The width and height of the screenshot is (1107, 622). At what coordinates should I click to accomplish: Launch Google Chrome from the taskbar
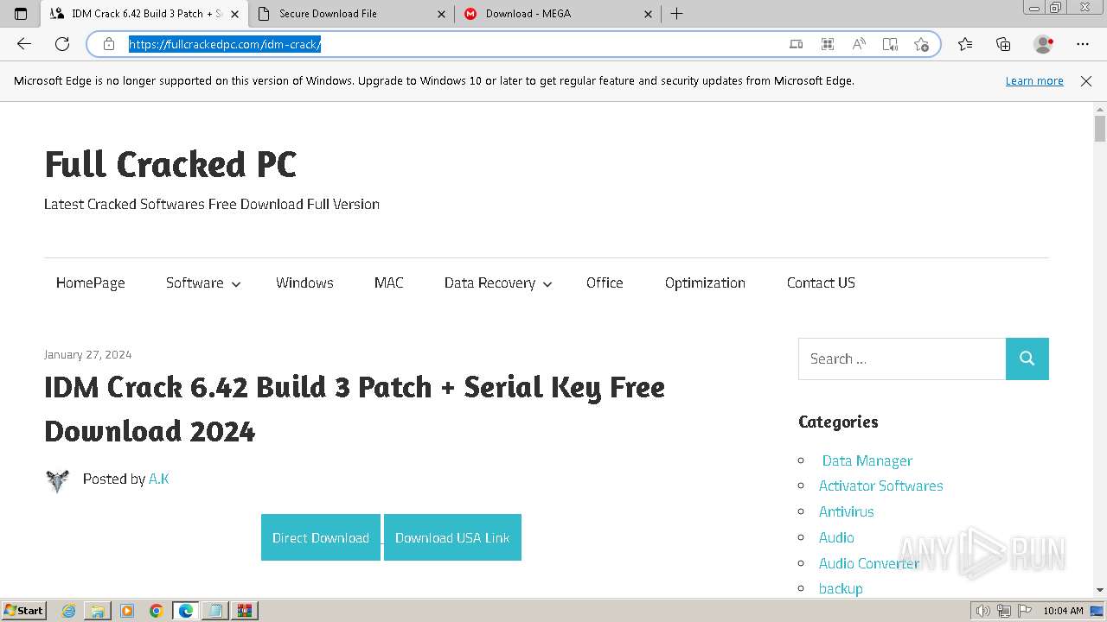157,611
